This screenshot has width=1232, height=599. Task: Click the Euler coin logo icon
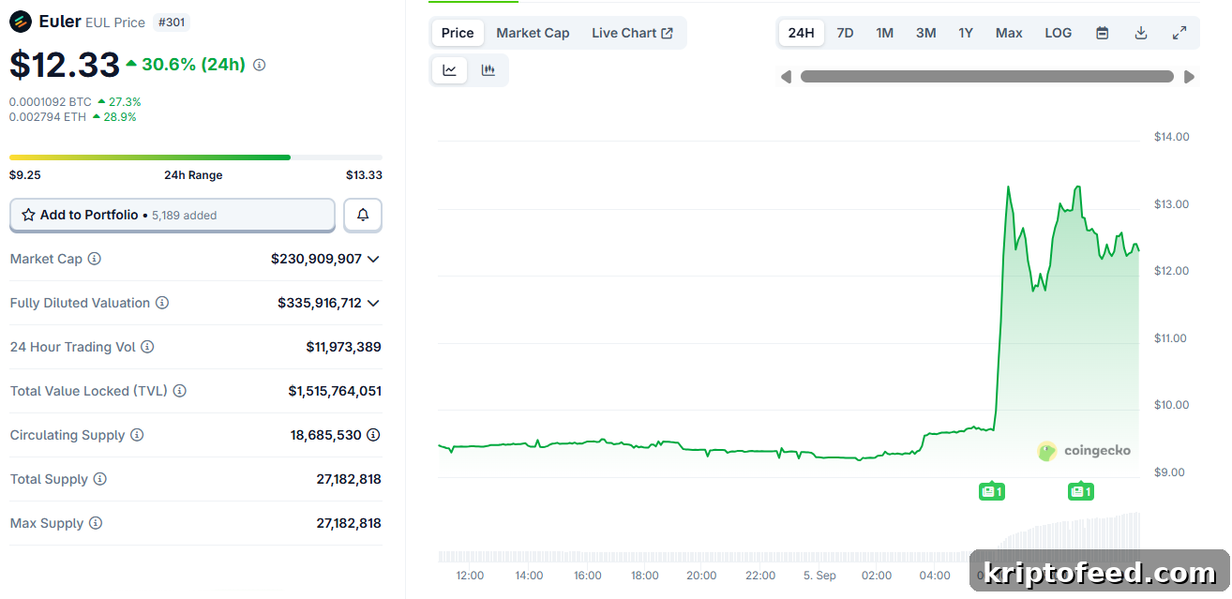[21, 21]
